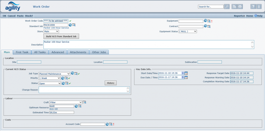Image resolution: width=265 pixels, height=131 pixels.
Task: Open the calendar picker for Start Date/Time
Action: [186, 73]
